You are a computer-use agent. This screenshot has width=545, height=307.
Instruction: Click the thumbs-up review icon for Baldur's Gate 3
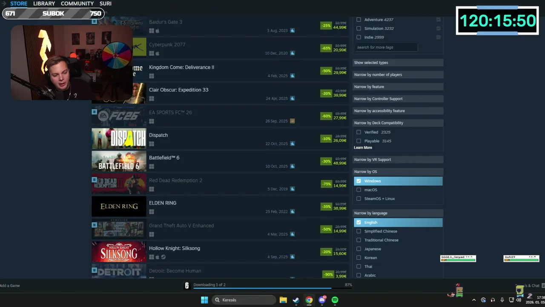(292, 31)
